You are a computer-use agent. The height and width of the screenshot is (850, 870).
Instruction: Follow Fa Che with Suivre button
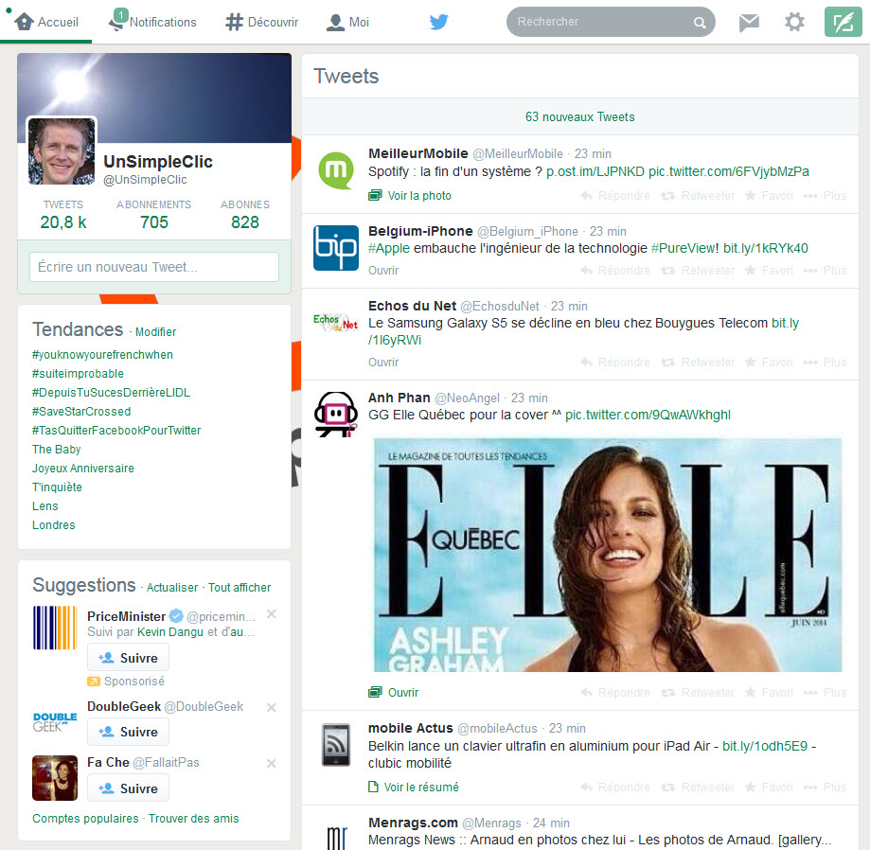pyautogui.click(x=128, y=788)
